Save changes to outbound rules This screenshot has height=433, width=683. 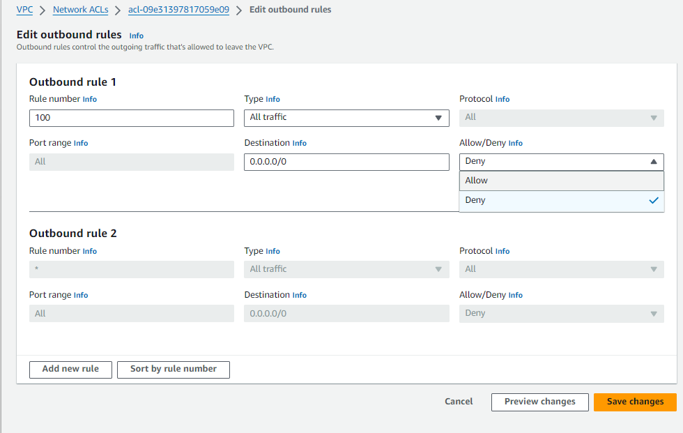[635, 402]
